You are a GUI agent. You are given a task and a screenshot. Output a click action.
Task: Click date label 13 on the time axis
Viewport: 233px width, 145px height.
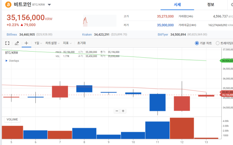(206, 142)
